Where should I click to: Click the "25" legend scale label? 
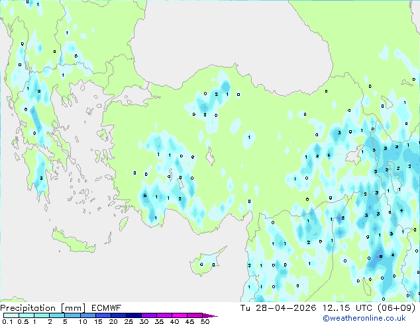pos(129,321)
